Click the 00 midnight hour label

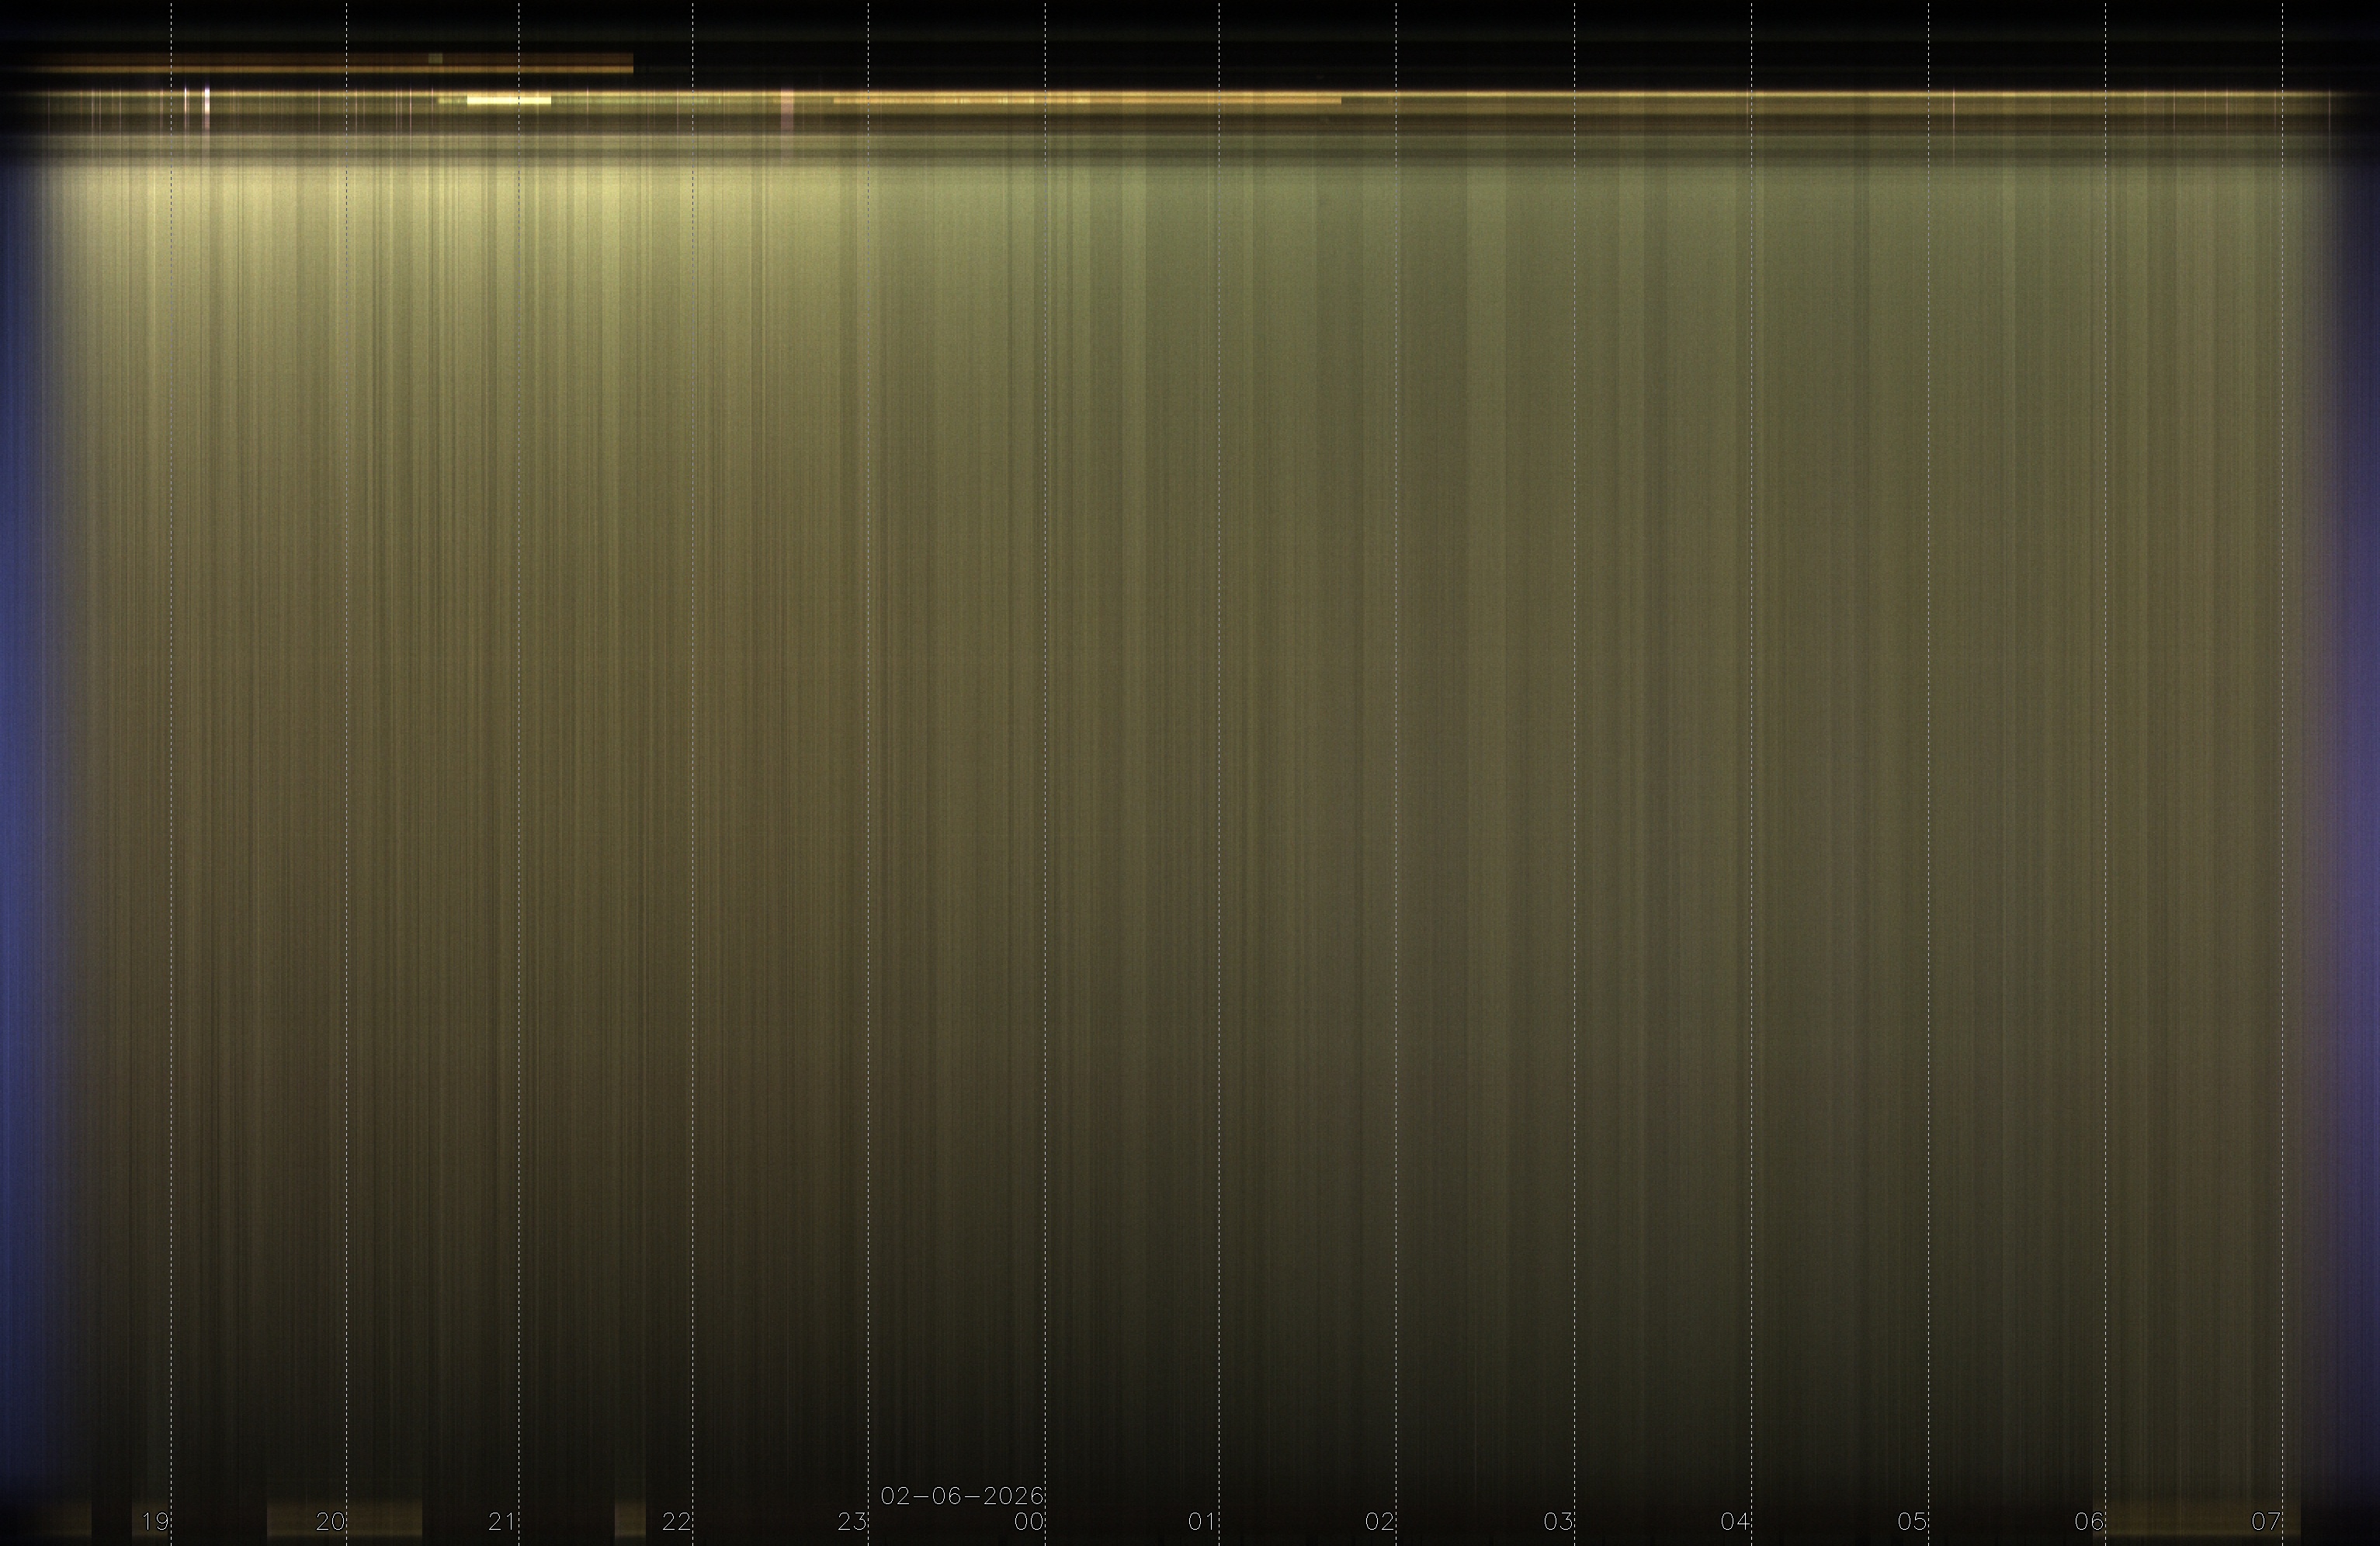tap(1029, 1521)
